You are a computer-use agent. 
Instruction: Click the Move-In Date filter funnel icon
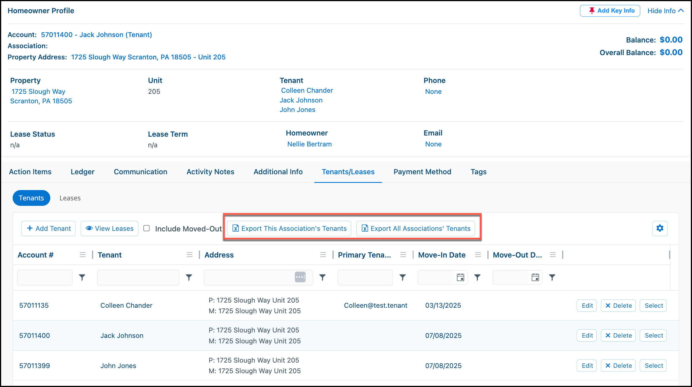pos(477,277)
